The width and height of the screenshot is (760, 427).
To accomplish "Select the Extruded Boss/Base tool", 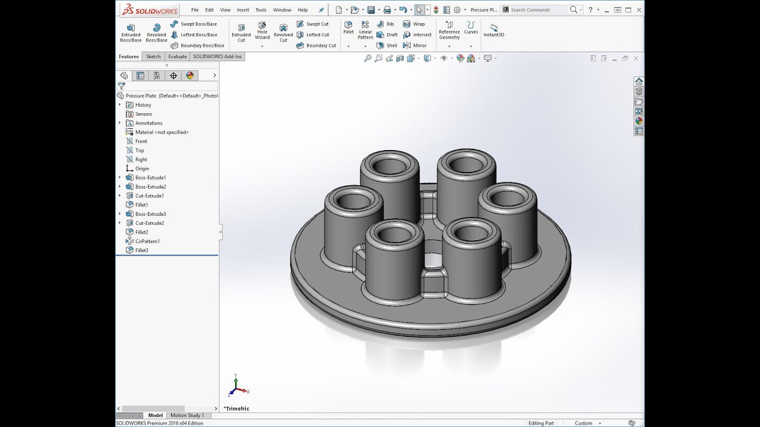I will click(x=131, y=33).
